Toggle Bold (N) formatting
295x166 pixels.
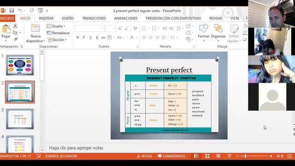tap(77, 37)
